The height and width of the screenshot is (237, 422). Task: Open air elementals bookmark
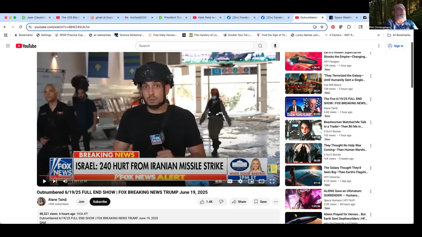pyautogui.click(x=100, y=35)
